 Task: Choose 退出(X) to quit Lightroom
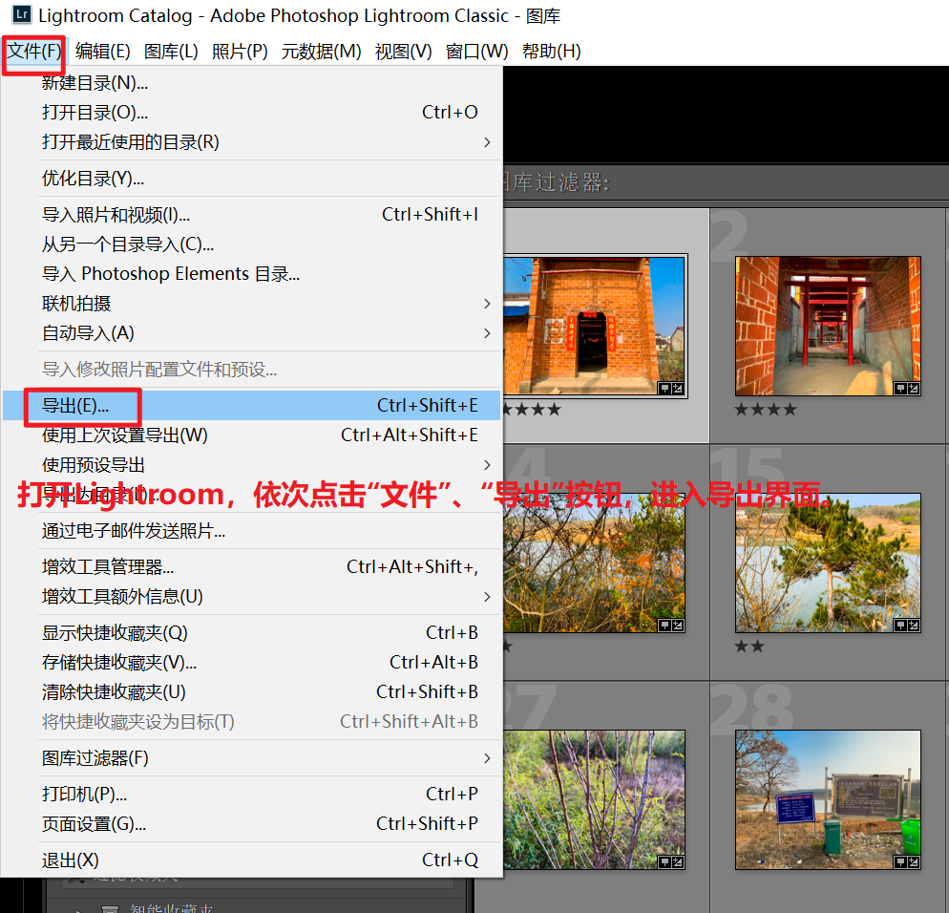(x=251, y=860)
